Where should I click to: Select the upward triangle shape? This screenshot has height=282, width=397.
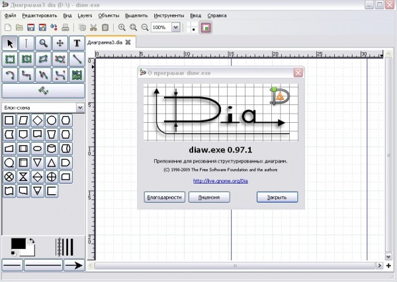click(52, 162)
